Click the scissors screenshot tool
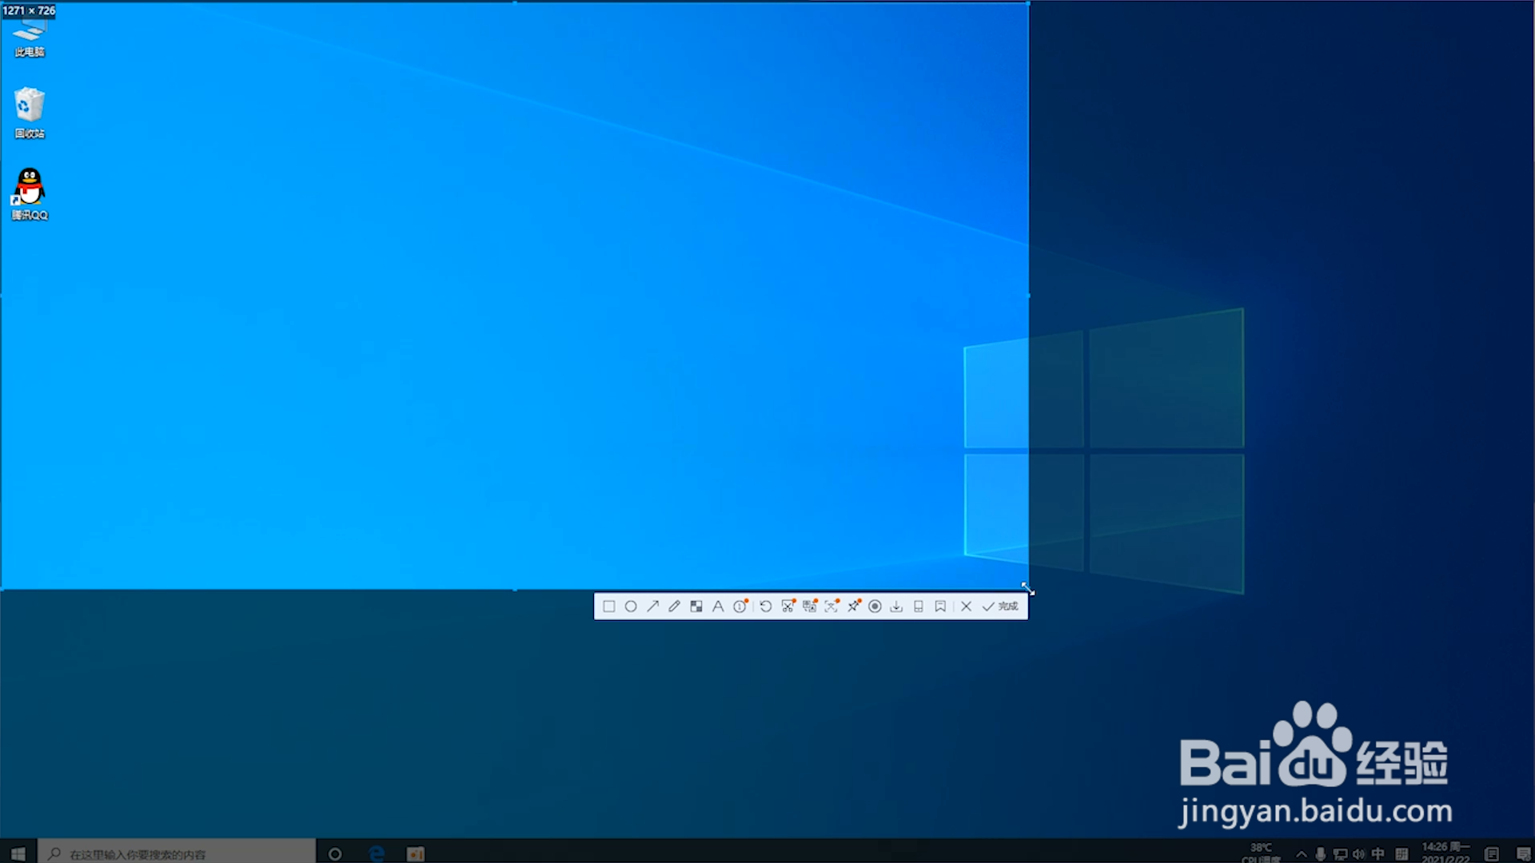This screenshot has width=1535, height=863. tap(787, 606)
